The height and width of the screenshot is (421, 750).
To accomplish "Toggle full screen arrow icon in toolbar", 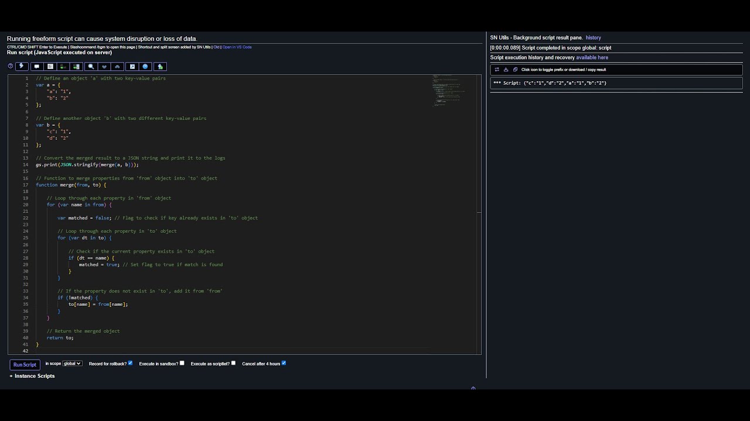I will 132,67.
